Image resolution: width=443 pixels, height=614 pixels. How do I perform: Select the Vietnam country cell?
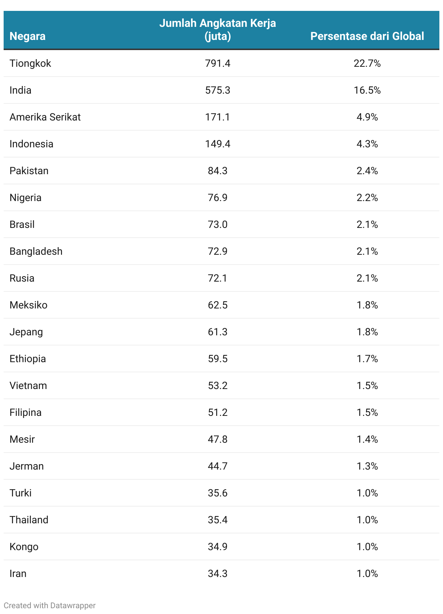[x=28, y=386]
